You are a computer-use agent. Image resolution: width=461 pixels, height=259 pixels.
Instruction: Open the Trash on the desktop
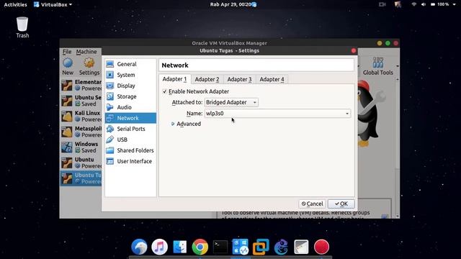22,27
